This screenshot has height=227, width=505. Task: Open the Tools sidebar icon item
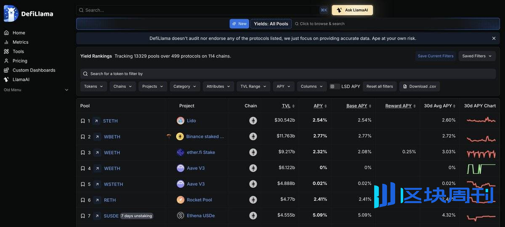click(6, 52)
